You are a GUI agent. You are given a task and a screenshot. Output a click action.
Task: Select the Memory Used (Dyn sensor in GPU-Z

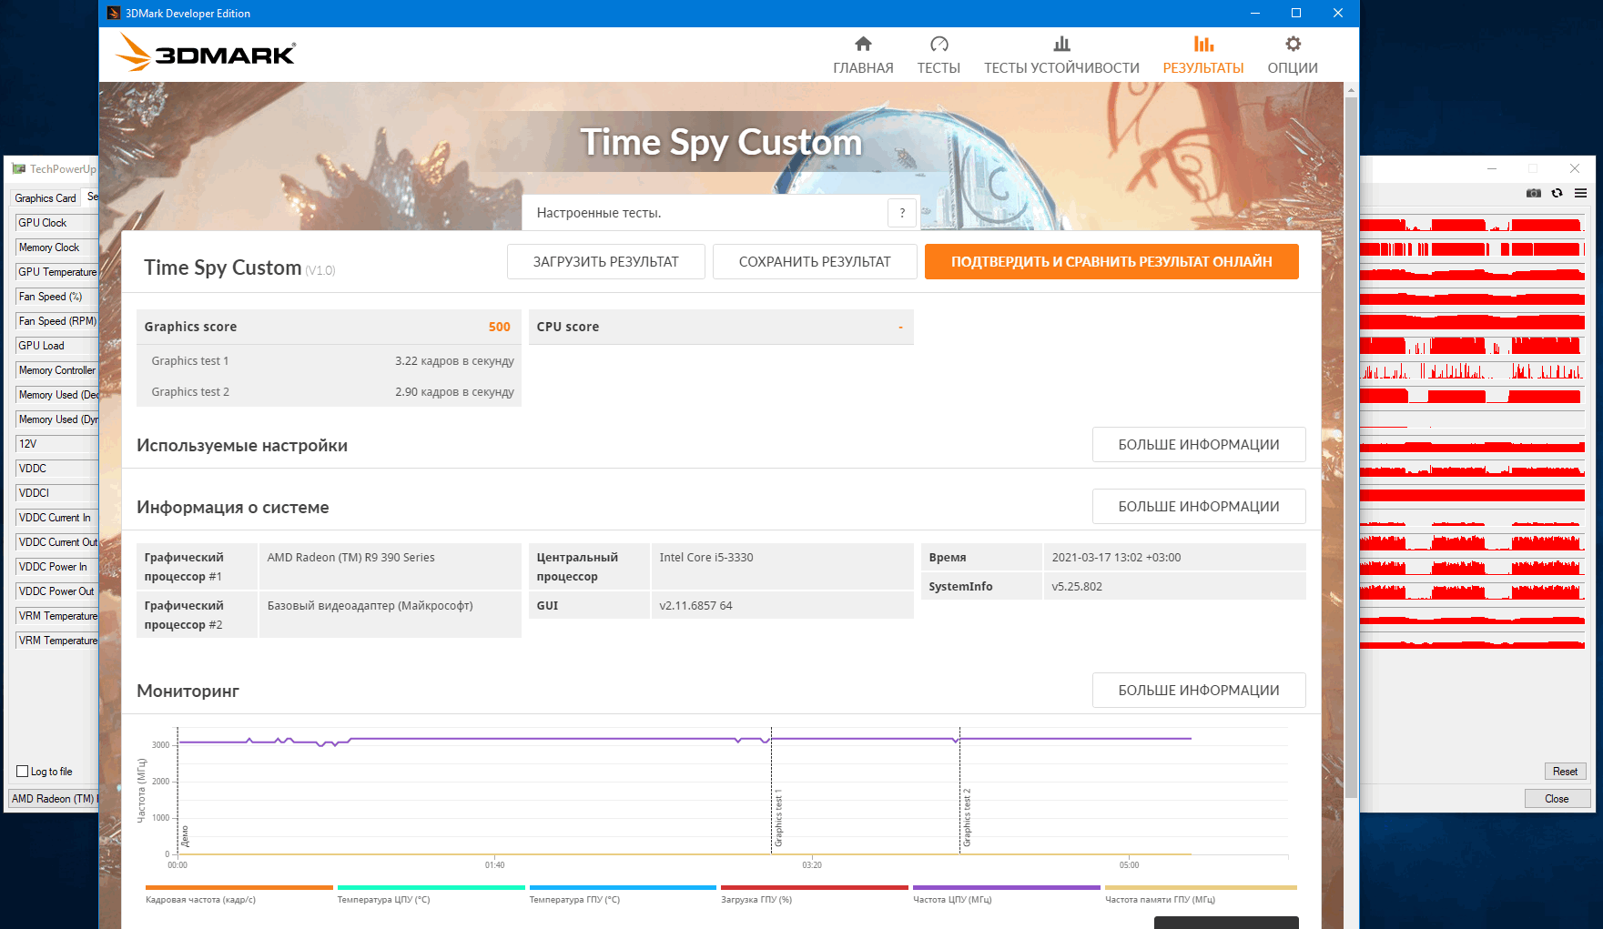tap(56, 419)
